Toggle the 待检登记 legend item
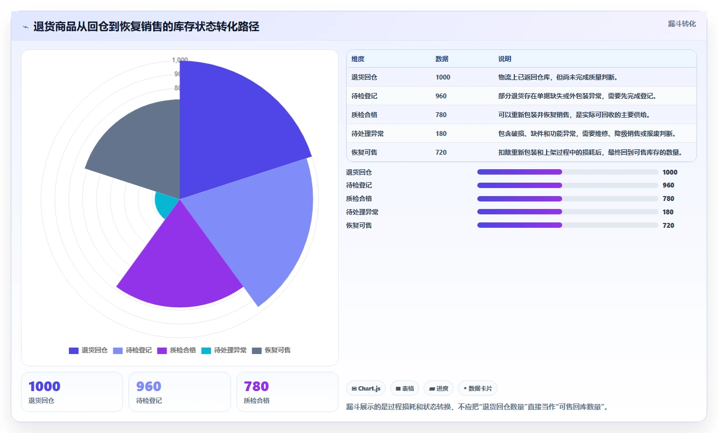Viewport: 718px width, 433px height. 132,350
